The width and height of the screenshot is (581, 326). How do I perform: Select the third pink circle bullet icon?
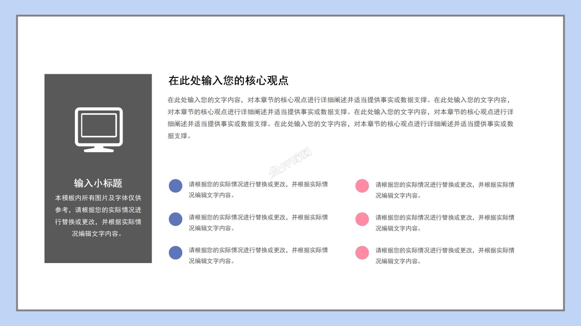tap(362, 253)
